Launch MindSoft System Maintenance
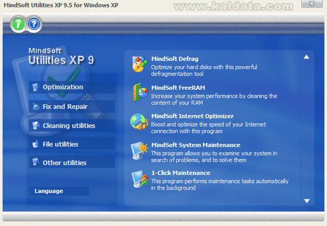Image resolution: width=327 pixels, height=226 pixels. coord(196,145)
